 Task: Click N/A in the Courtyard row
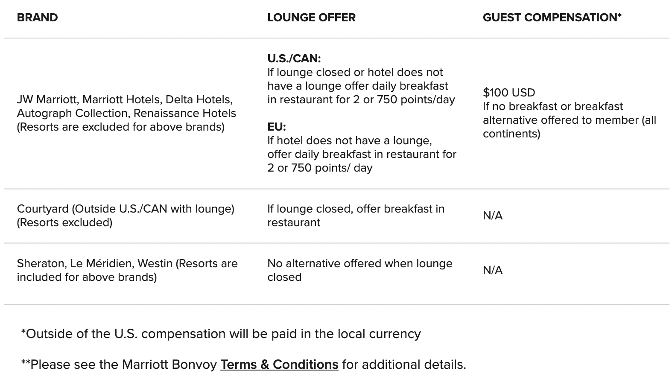pyautogui.click(x=492, y=216)
